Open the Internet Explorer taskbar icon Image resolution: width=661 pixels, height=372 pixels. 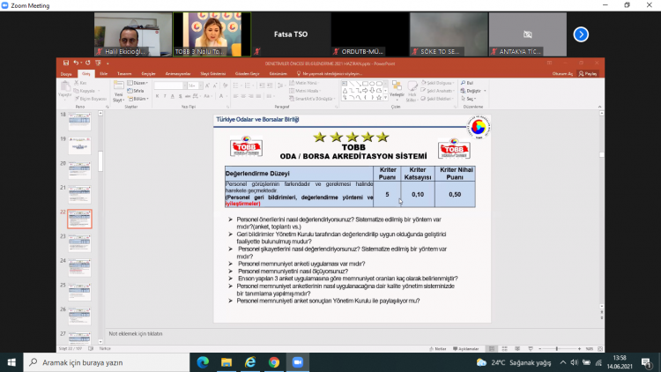pos(250,362)
